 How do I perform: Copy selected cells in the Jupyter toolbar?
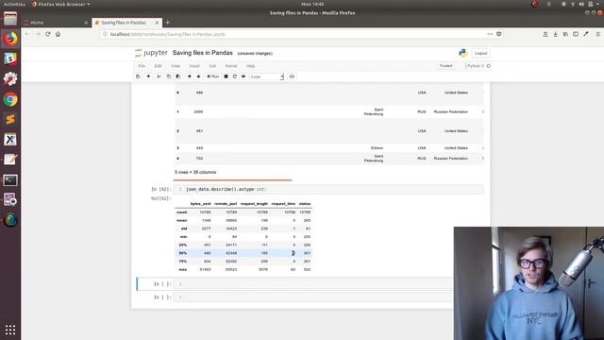tap(168, 76)
